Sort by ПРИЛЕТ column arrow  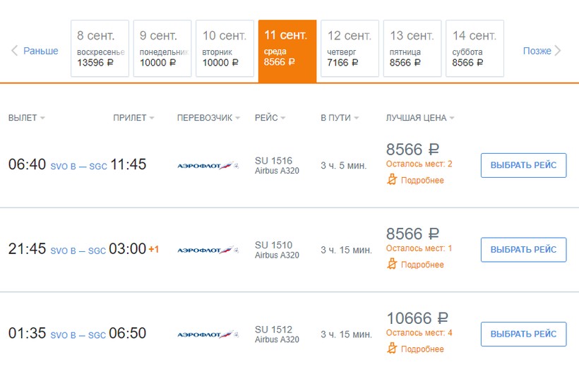[x=152, y=119]
